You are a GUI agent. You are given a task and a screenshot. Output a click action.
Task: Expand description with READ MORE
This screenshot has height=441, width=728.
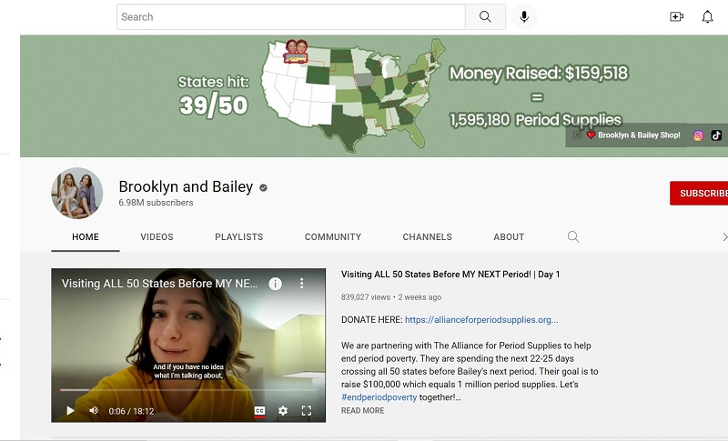click(x=362, y=411)
